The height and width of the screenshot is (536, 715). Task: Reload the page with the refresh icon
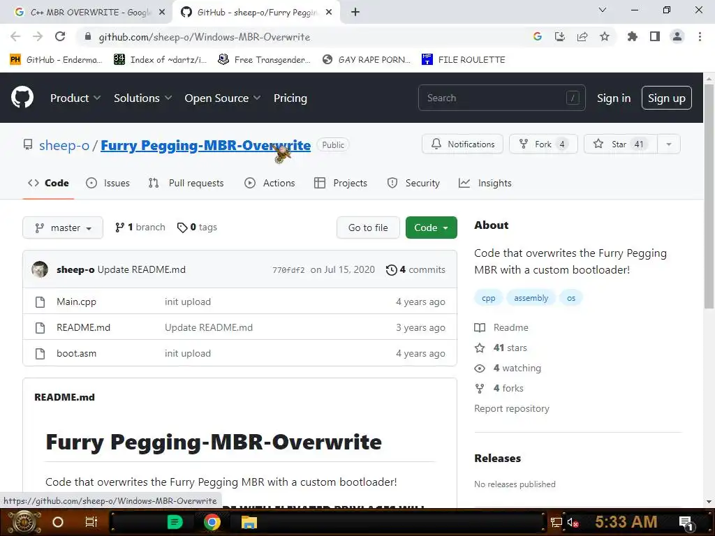point(60,36)
